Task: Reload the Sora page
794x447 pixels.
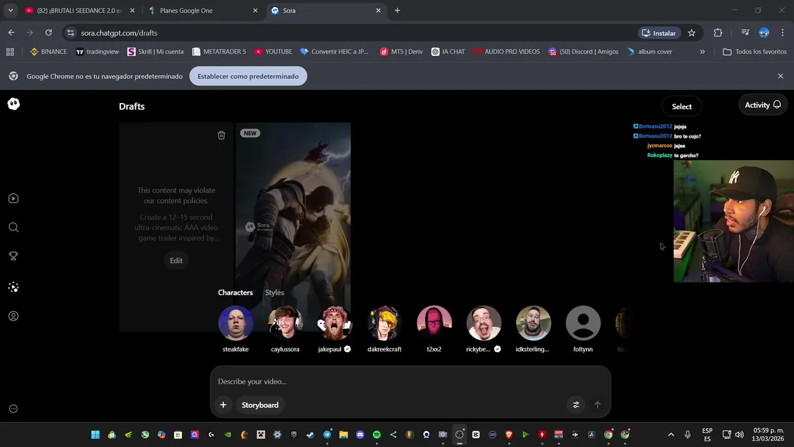Action: pyautogui.click(x=48, y=33)
